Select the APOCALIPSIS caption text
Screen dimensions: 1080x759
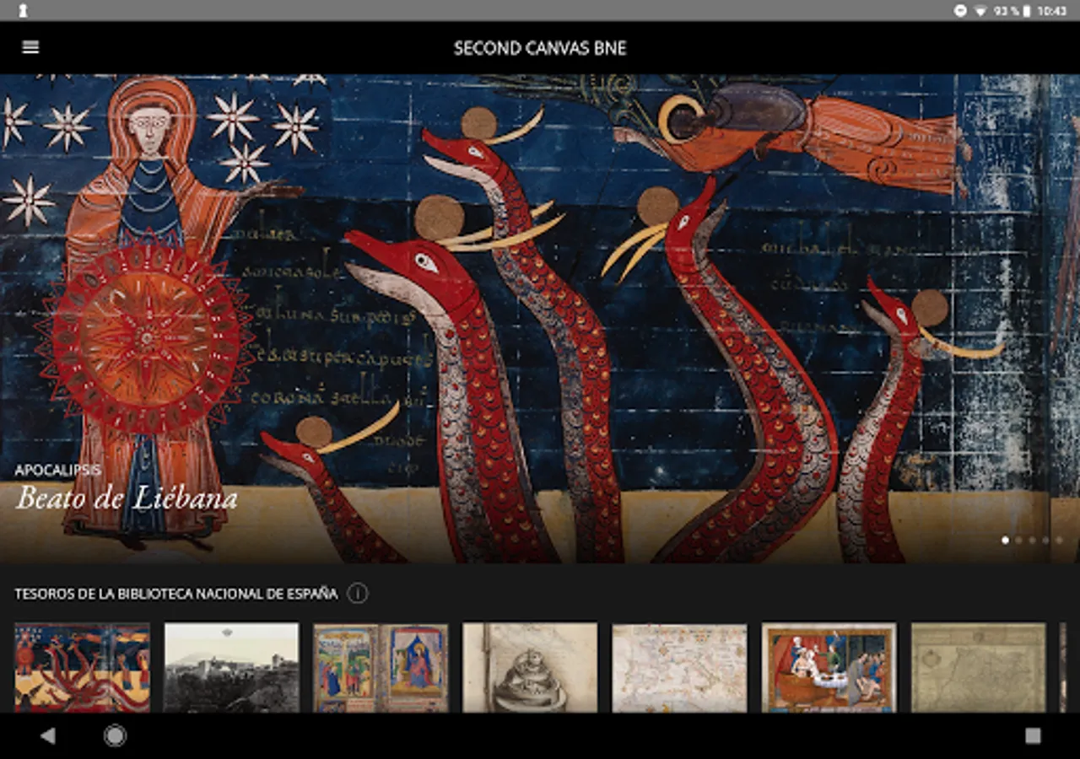tap(57, 470)
